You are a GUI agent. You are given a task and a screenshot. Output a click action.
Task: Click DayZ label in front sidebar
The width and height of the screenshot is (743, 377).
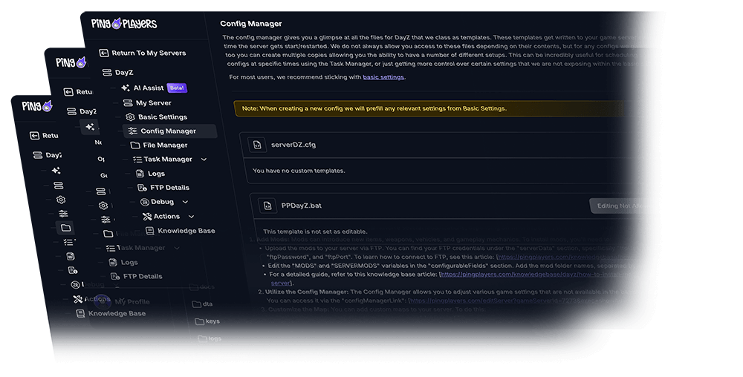click(123, 73)
